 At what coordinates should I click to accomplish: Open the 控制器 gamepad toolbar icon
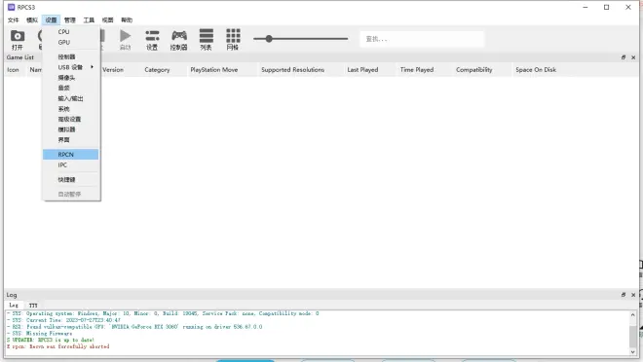pyautogui.click(x=179, y=40)
